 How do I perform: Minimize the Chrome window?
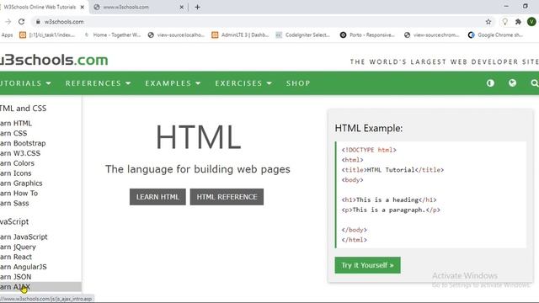pyautogui.click(x=506, y=6)
